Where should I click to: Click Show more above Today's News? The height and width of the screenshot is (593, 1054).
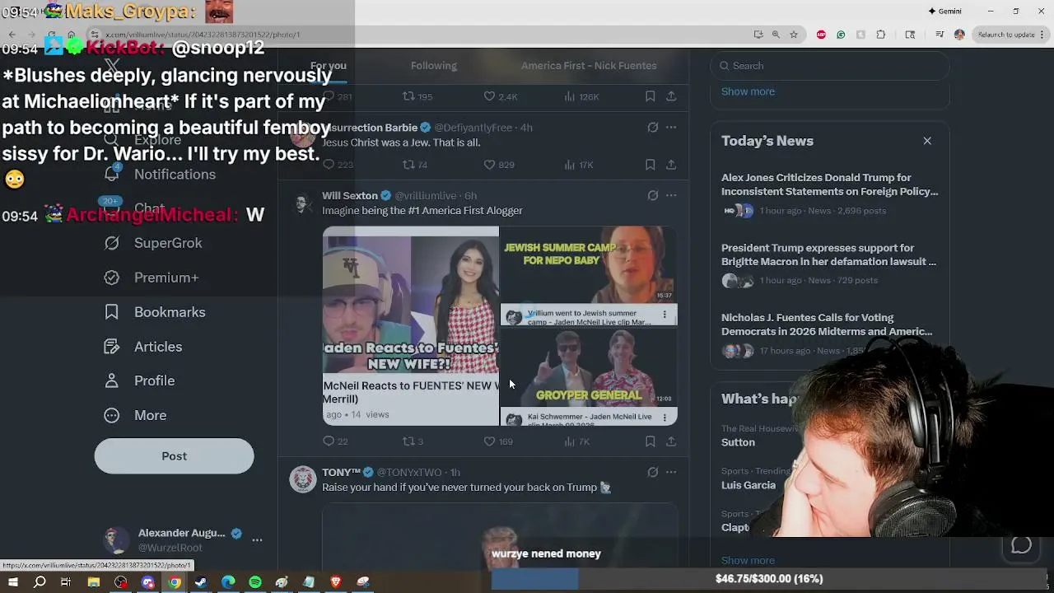click(748, 91)
